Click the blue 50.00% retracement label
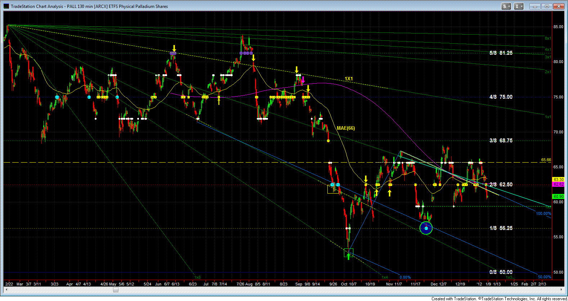This screenshot has width=568, height=301. (x=545, y=277)
